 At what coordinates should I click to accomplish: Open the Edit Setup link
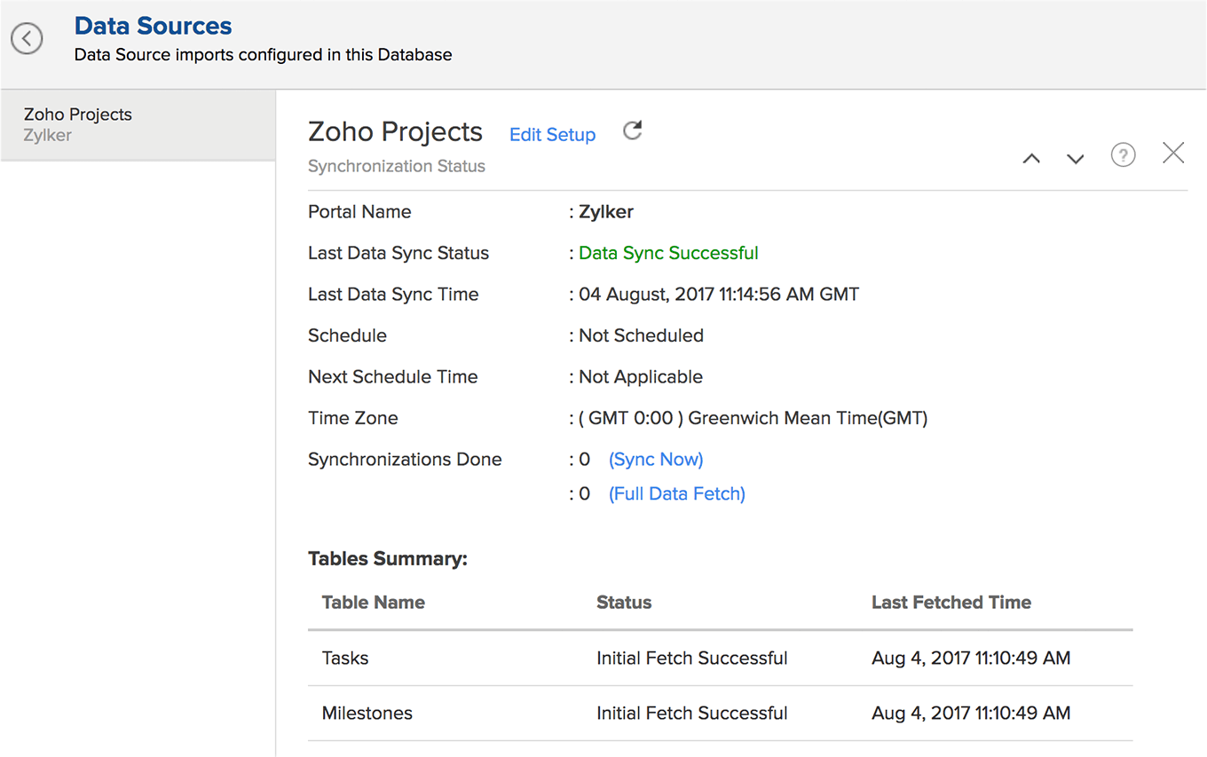coord(552,135)
